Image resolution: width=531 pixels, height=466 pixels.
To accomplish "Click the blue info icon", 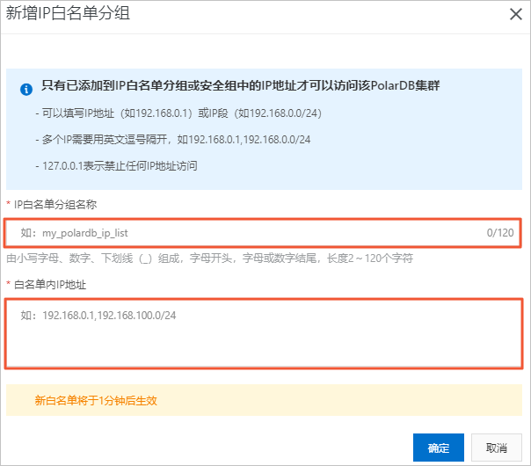I will tap(26, 88).
